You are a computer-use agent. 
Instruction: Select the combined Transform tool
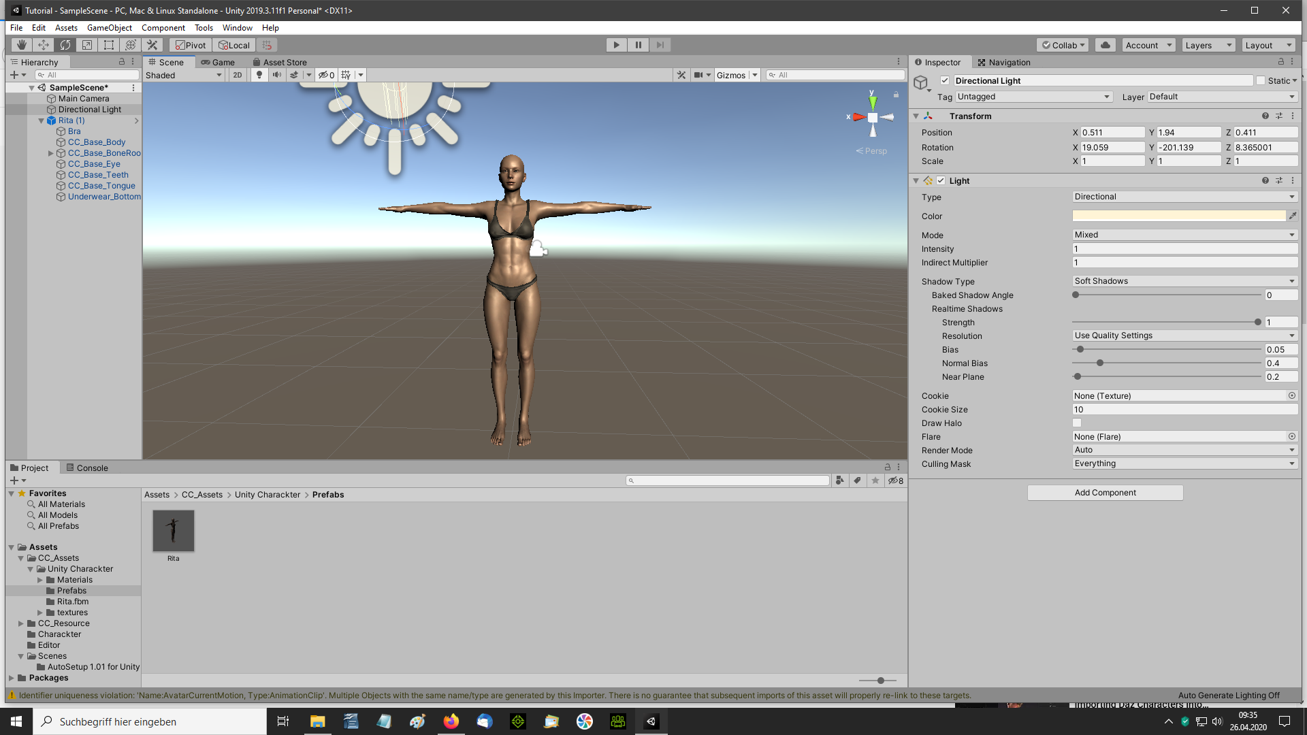point(131,45)
